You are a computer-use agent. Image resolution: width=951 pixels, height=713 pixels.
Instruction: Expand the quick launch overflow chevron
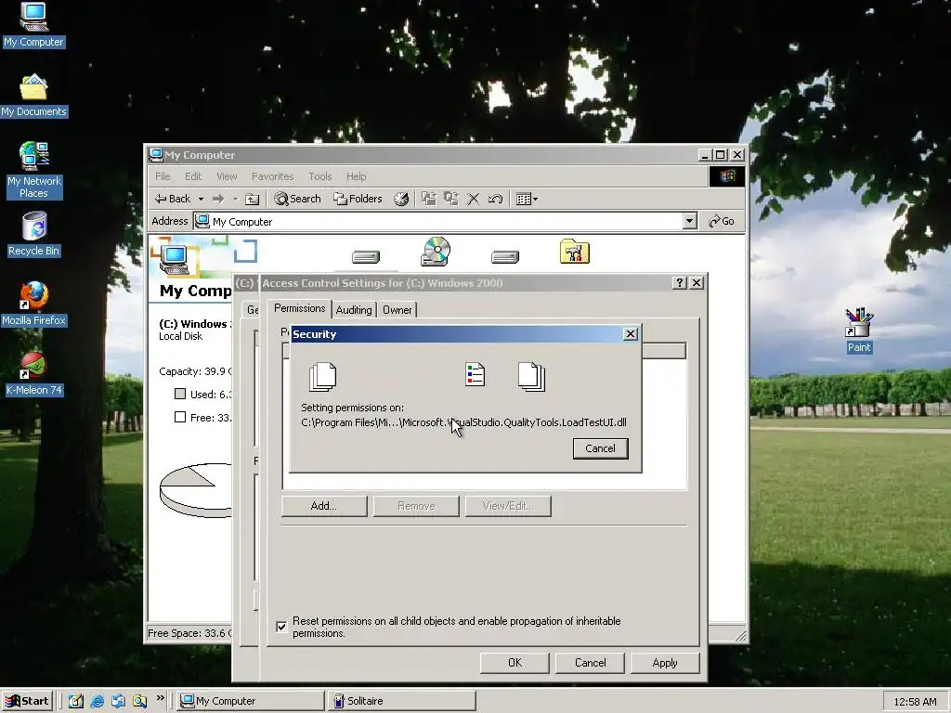point(160,698)
